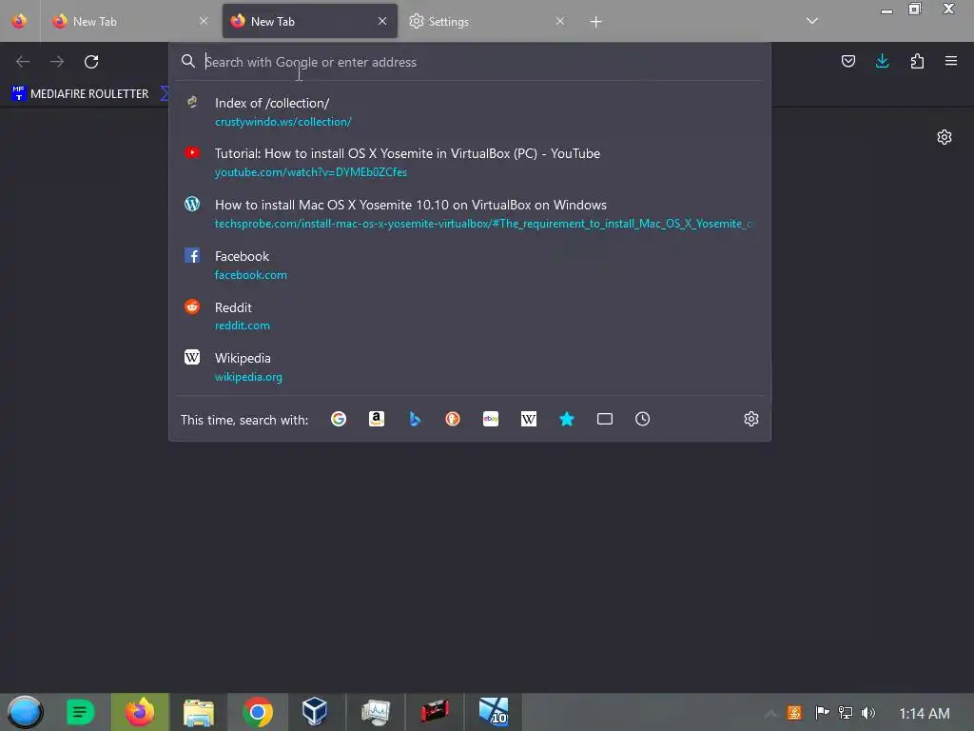
Task: Focus the search or address field
Action: tap(470, 62)
